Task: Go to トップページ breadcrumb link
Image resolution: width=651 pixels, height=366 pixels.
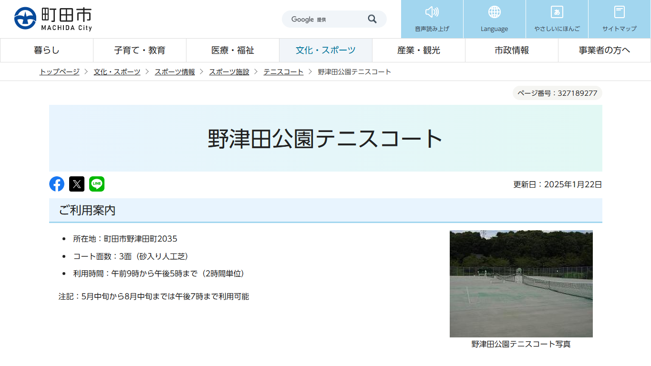Action: tap(60, 72)
